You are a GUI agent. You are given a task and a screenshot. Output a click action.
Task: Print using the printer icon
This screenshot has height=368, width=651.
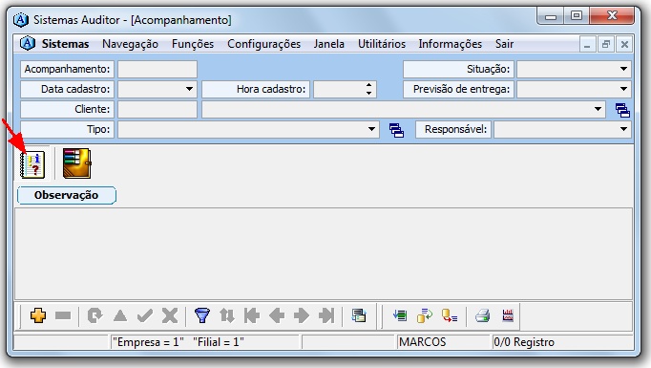pyautogui.click(x=482, y=316)
